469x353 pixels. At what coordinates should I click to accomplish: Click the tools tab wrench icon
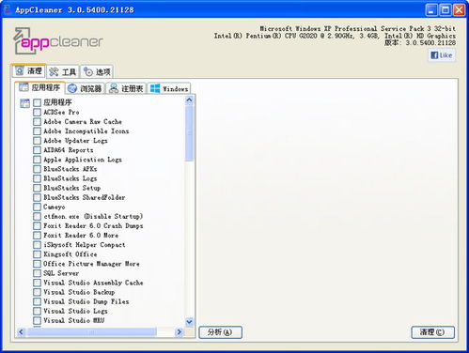(54, 72)
